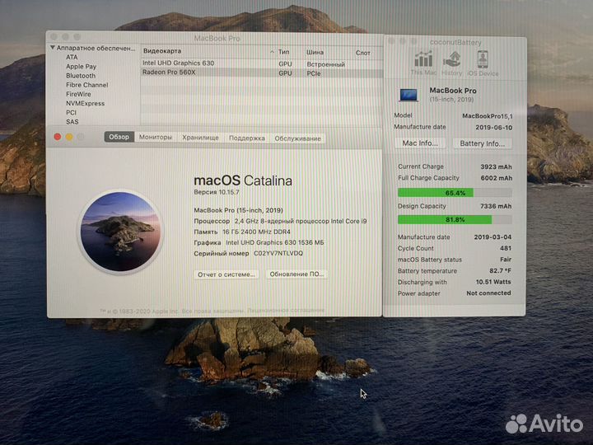Click the Шина column header

[x=315, y=52]
